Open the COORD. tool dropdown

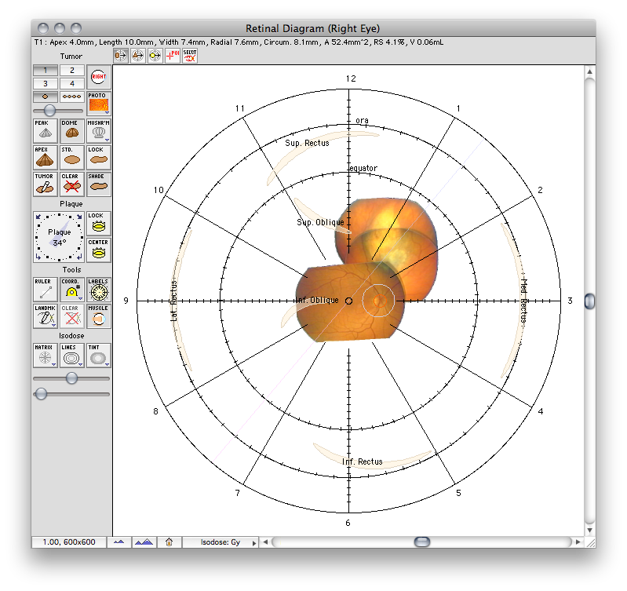coord(72,290)
